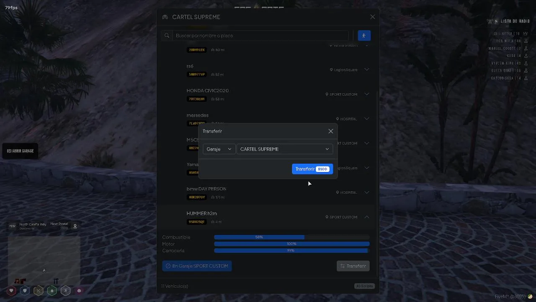The width and height of the screenshot is (536, 302).
Task: Click the LISTA DE RADIO header
Action: click(x=515, y=21)
